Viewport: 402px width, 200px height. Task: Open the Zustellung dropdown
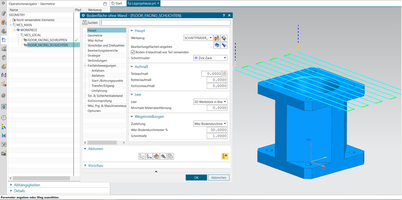210,124
